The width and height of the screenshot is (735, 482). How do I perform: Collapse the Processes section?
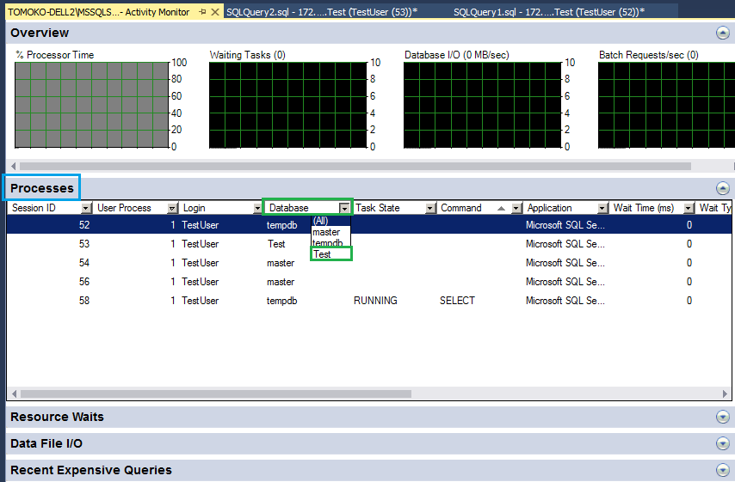pos(722,188)
